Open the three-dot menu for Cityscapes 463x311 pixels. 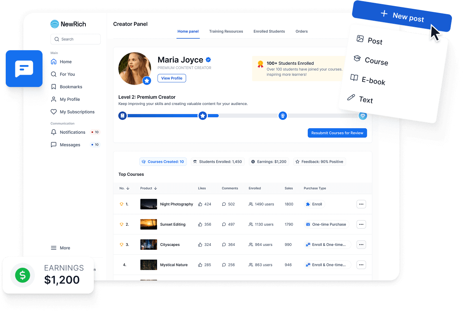[361, 244]
